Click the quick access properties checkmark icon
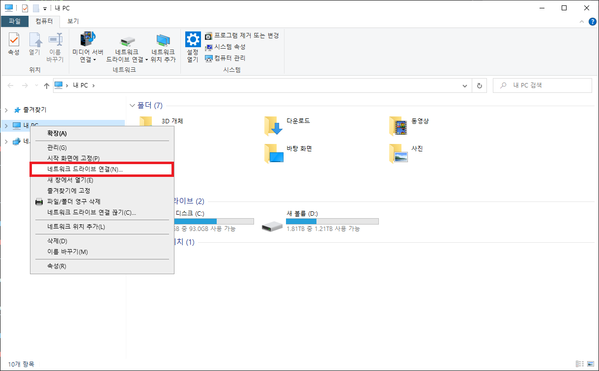599x371 pixels. tap(25, 8)
